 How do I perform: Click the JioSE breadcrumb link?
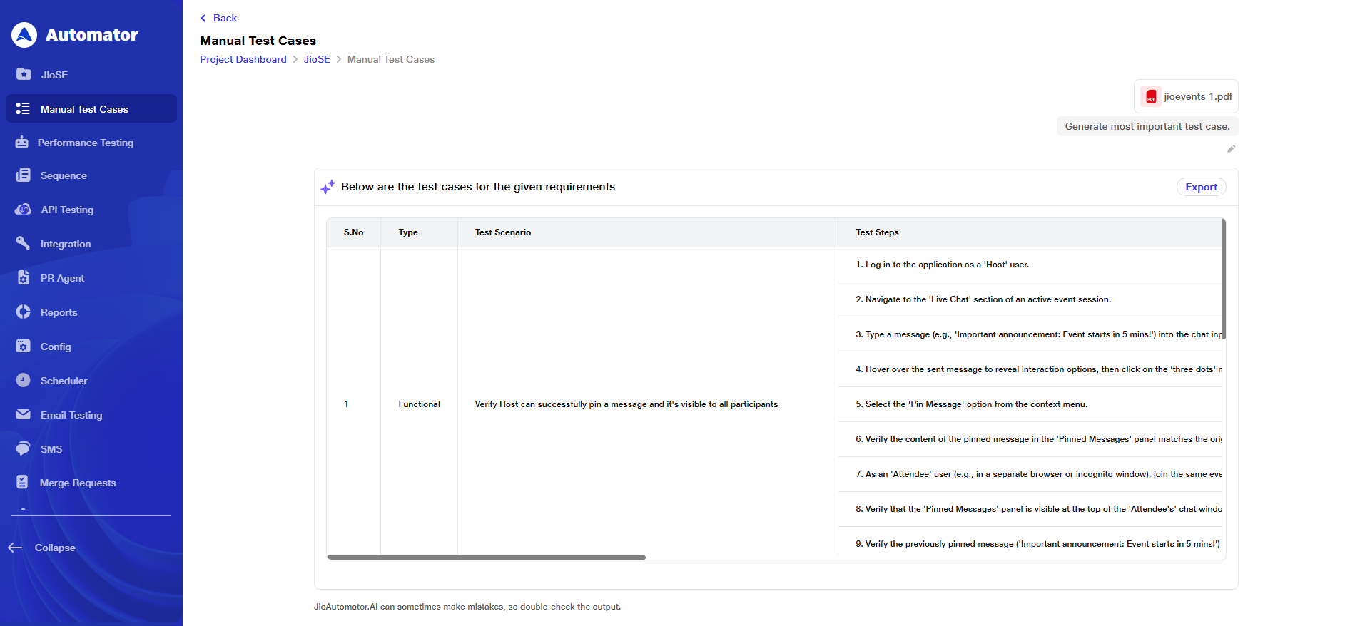coord(317,59)
